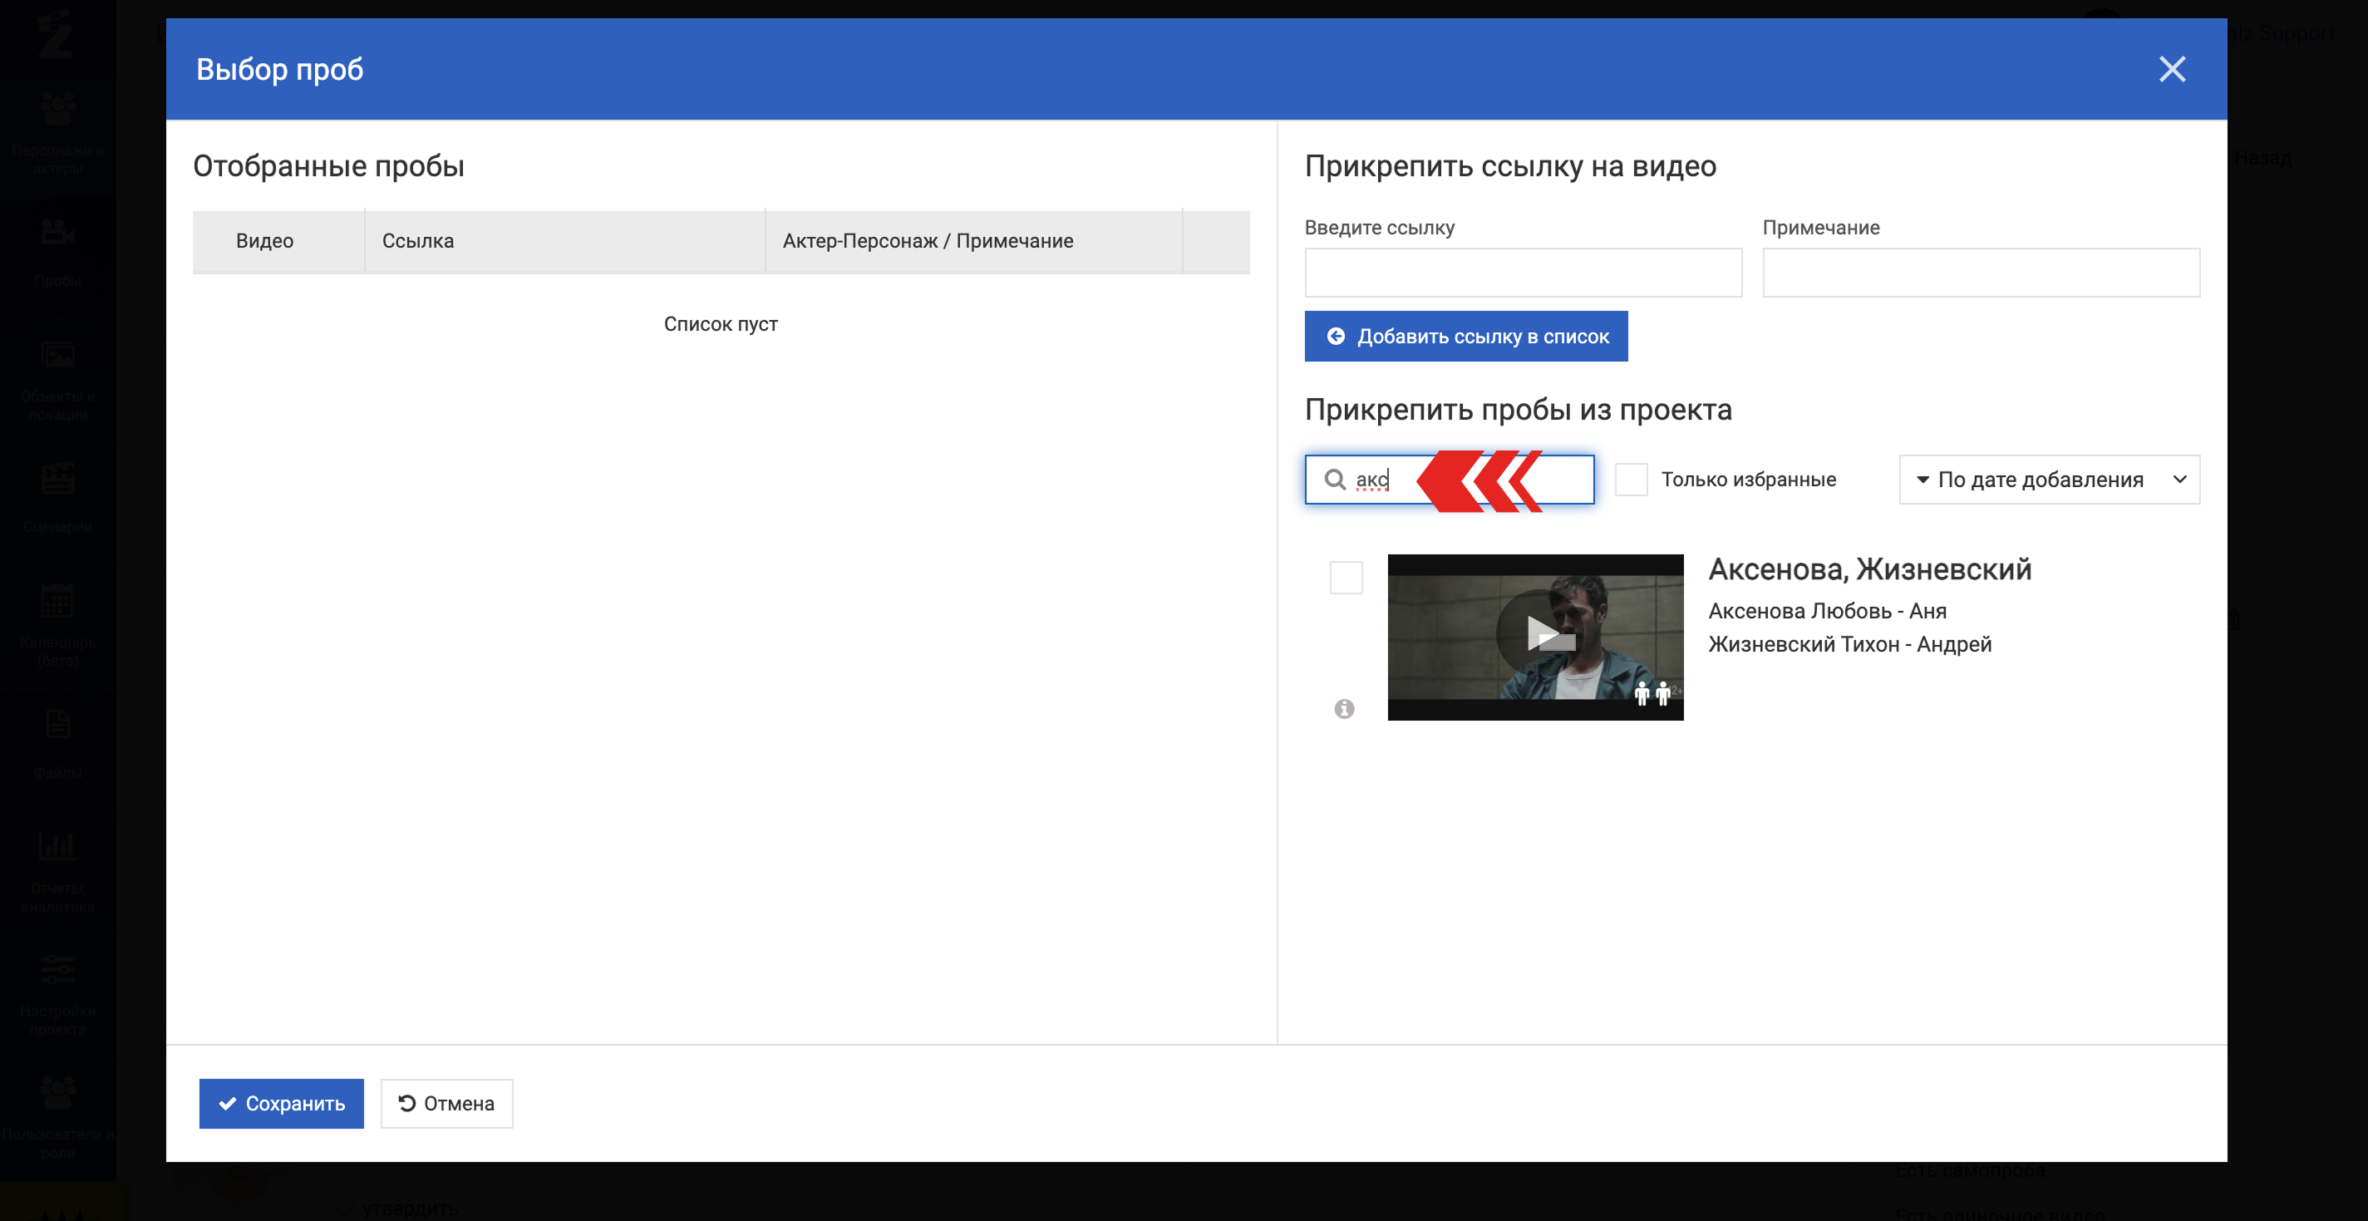2368x1221 pixels.
Task: Open the По дате добавления sort dropdown
Action: click(x=2041, y=479)
